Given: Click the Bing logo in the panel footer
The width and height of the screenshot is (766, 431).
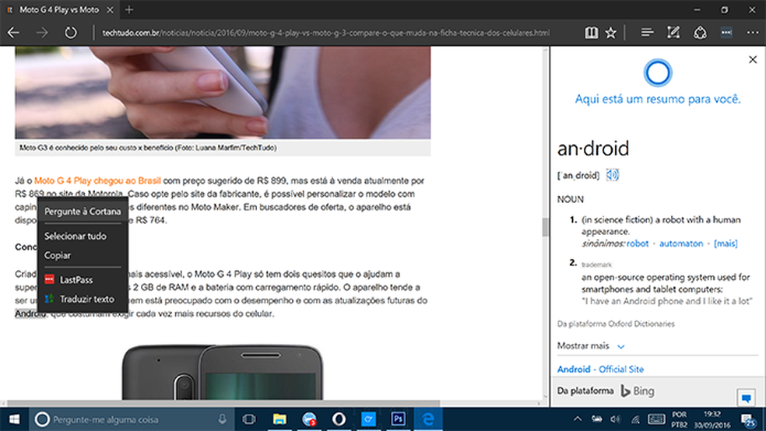Looking at the screenshot, I should 638,391.
